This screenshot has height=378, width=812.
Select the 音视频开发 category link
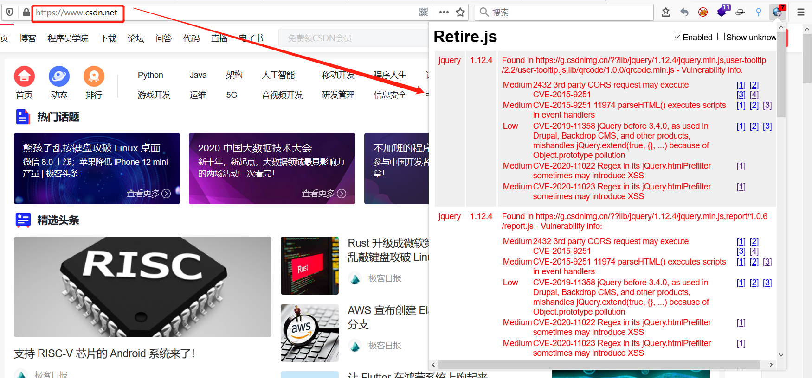pos(282,95)
